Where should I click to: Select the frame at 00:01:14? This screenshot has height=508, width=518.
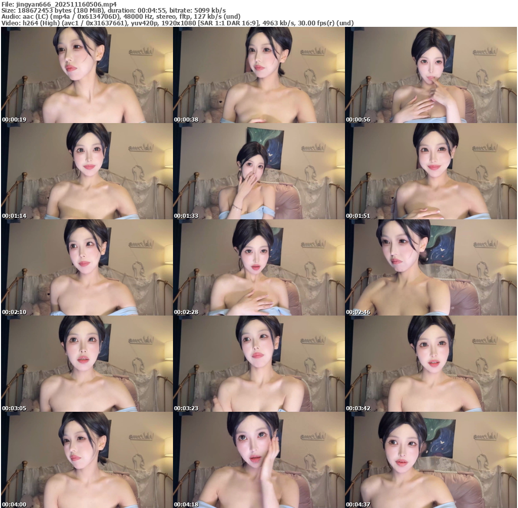(87, 171)
